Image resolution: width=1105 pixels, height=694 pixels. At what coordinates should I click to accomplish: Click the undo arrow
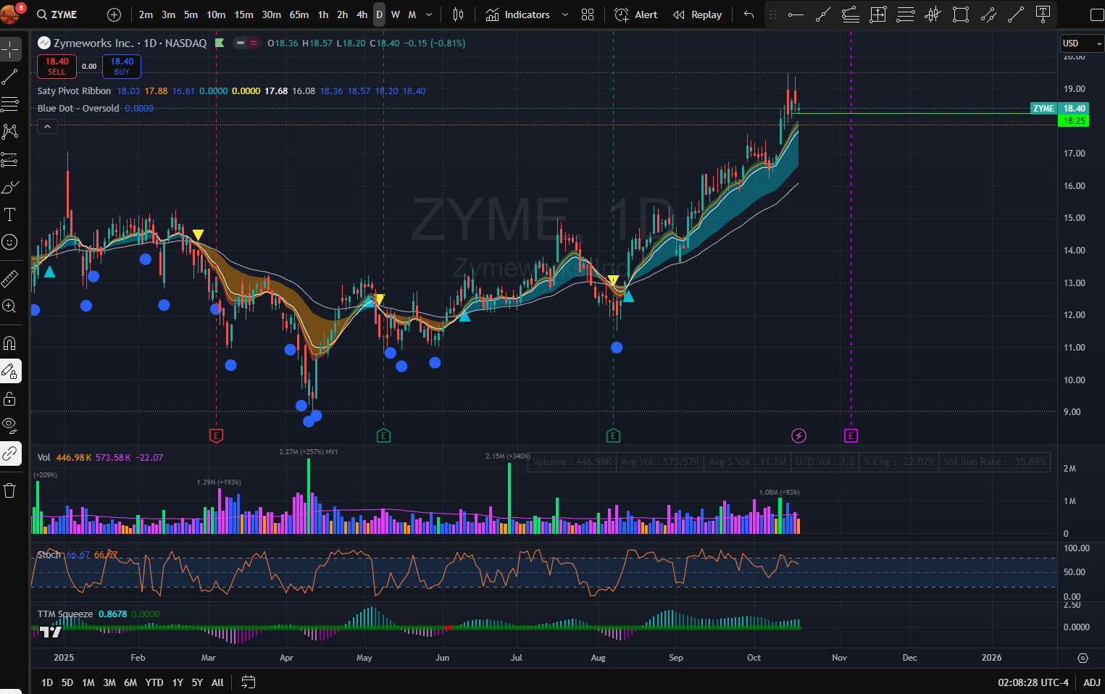pyautogui.click(x=749, y=14)
